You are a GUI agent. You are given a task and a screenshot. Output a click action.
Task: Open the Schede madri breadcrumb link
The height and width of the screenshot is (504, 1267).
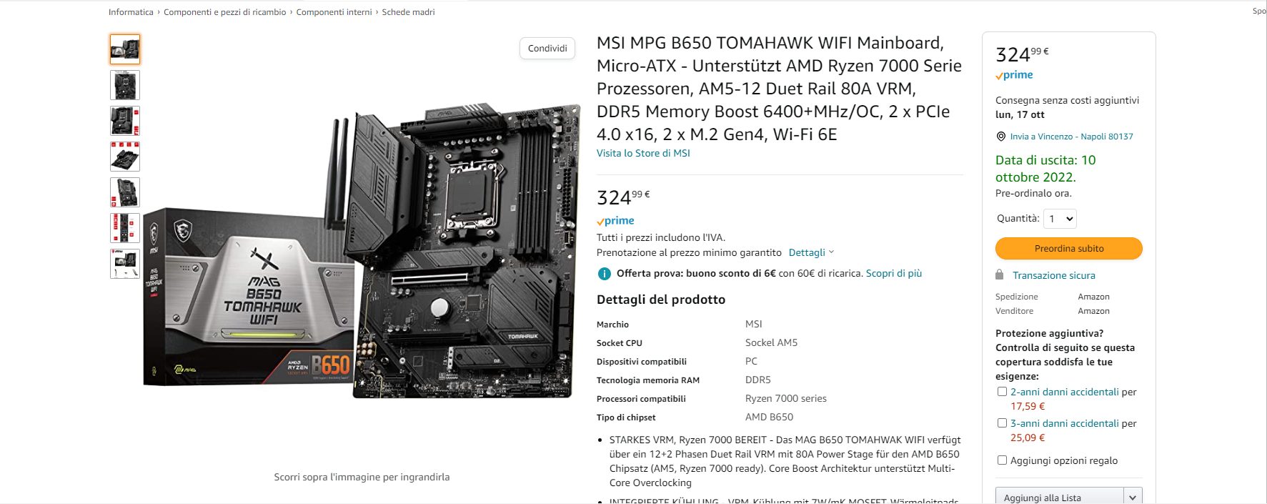[408, 12]
